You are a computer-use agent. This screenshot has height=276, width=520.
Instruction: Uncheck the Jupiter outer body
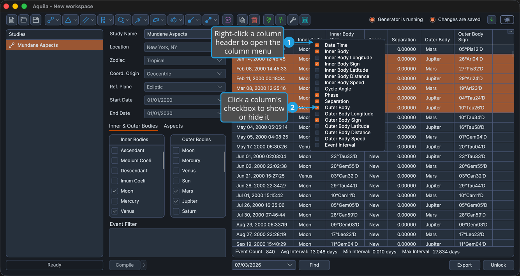[x=176, y=201]
